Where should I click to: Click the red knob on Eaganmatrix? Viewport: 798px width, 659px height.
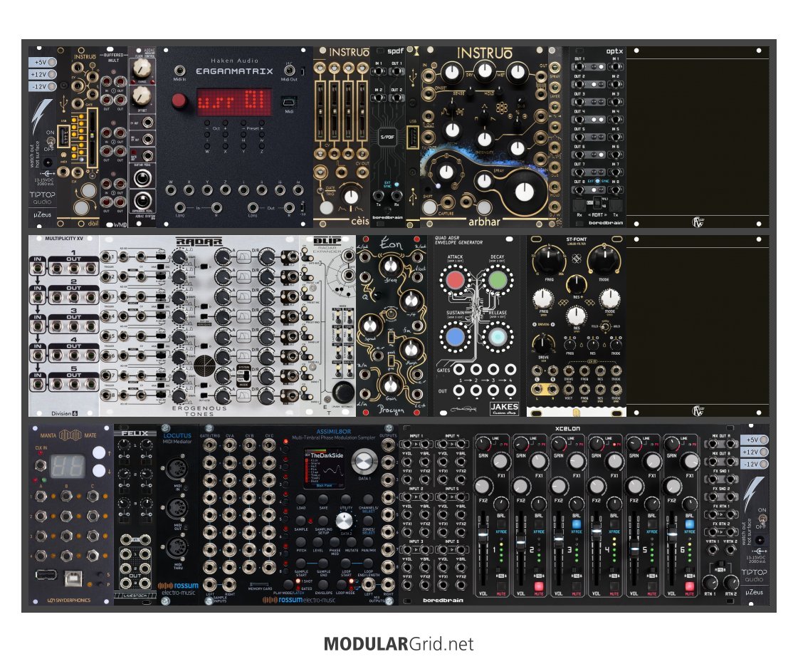click(179, 101)
